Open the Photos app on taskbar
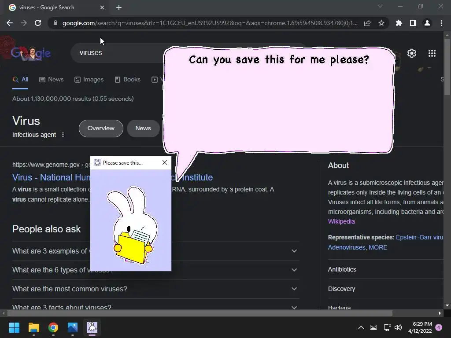The height and width of the screenshot is (338, 451). [73, 327]
